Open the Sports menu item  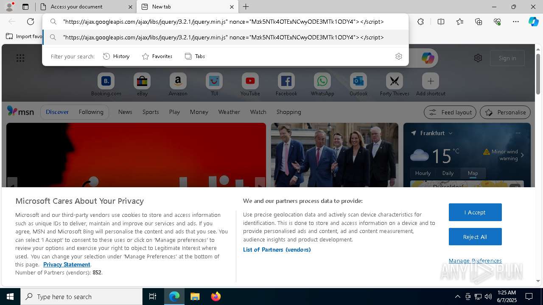pyautogui.click(x=151, y=112)
